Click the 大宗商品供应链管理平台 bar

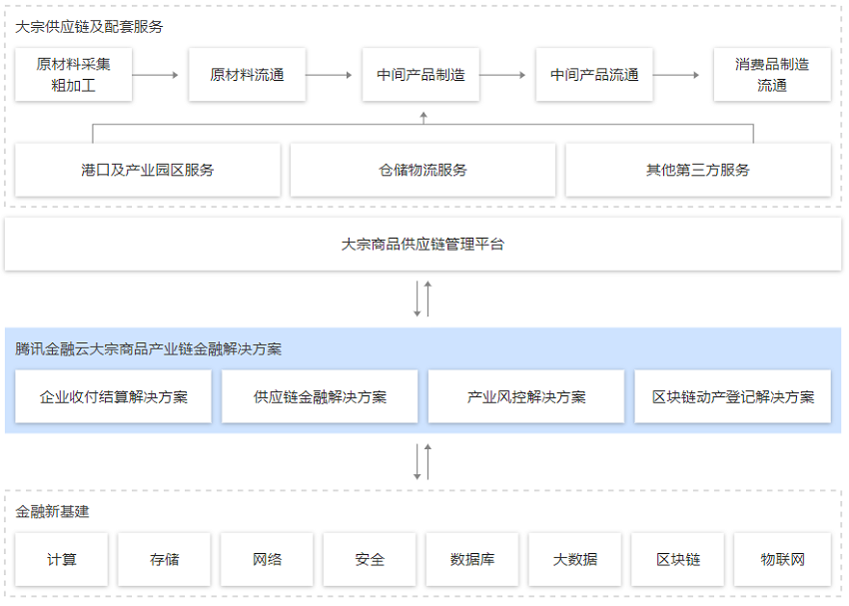(423, 245)
